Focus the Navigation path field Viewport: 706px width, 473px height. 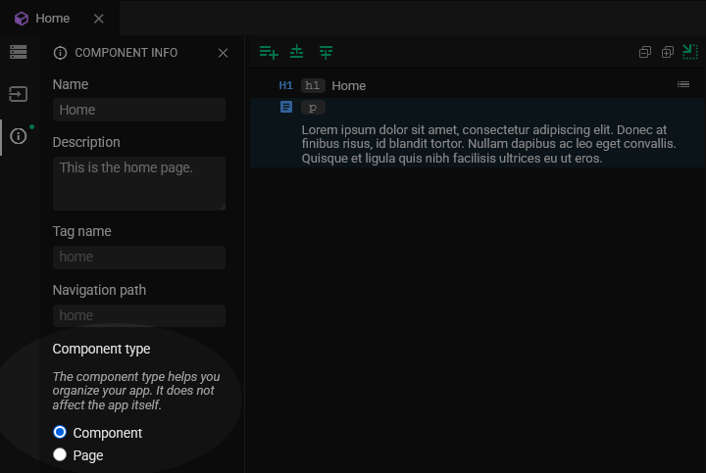[x=139, y=315]
